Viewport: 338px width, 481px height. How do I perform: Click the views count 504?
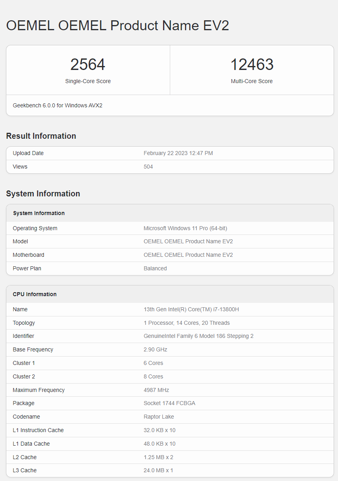pyautogui.click(x=148, y=167)
